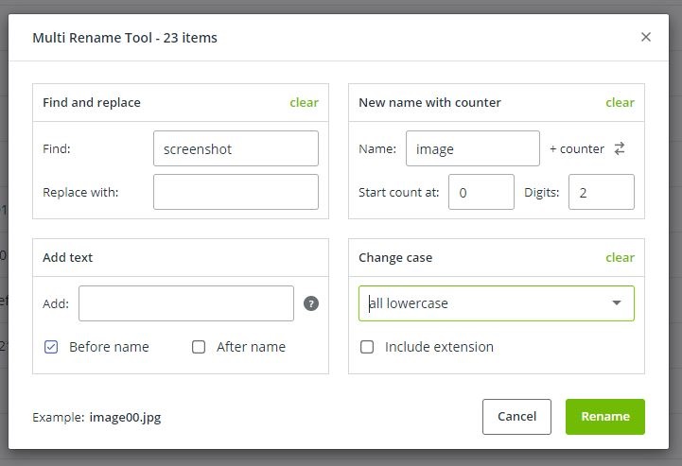The image size is (682, 466).
Task: Click the Replace with input field
Action: point(236,192)
